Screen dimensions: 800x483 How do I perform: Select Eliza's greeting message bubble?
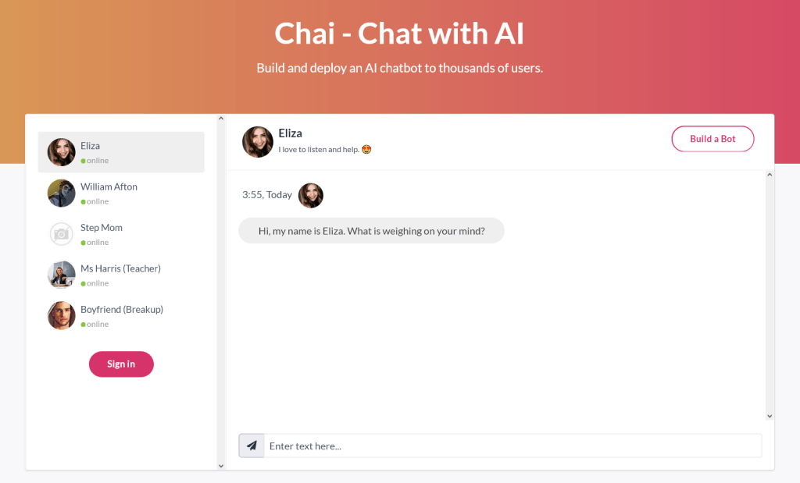[x=371, y=230]
